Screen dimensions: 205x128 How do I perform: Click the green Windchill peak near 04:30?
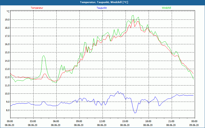pos(44,56)
